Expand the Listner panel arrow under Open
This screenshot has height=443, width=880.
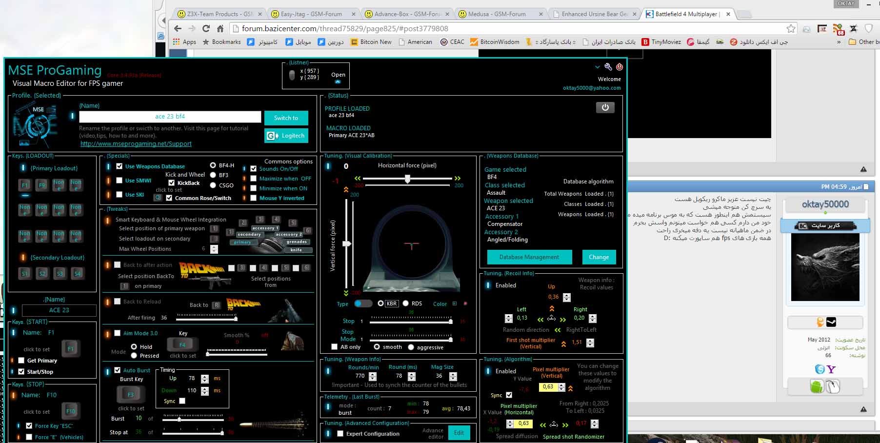[338, 82]
